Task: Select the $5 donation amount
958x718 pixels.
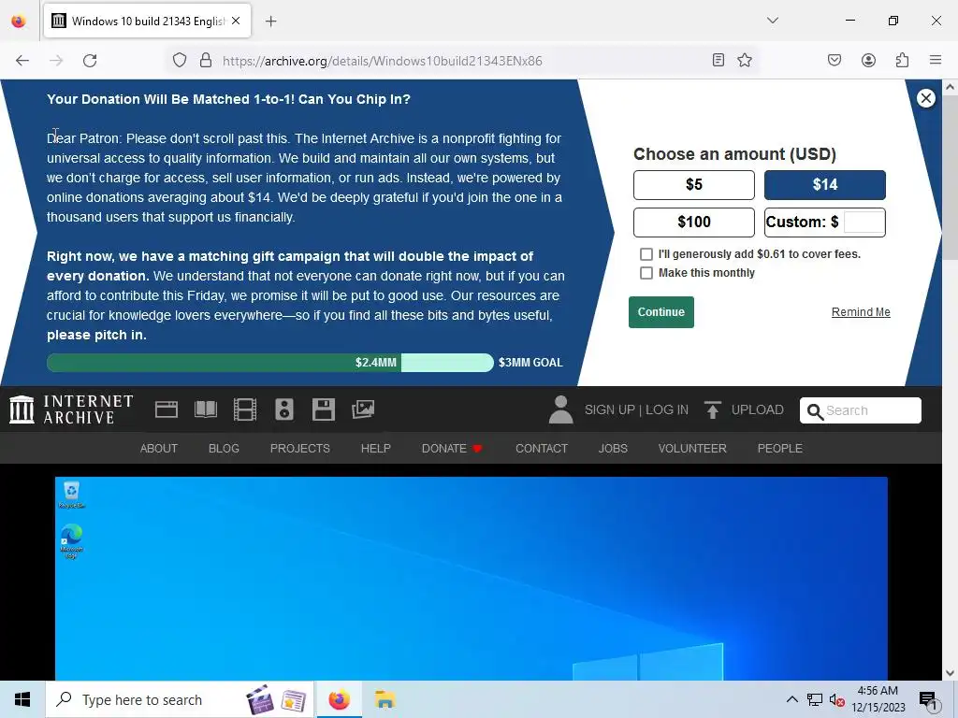Action: (694, 185)
